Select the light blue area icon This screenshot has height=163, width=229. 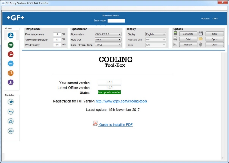pos(11,64)
